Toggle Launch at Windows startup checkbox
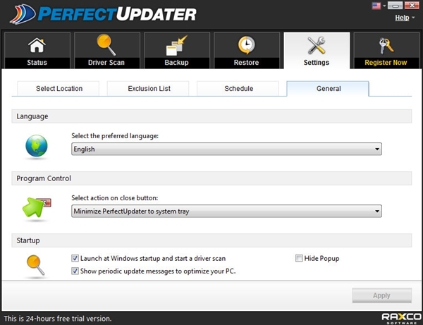 75,259
